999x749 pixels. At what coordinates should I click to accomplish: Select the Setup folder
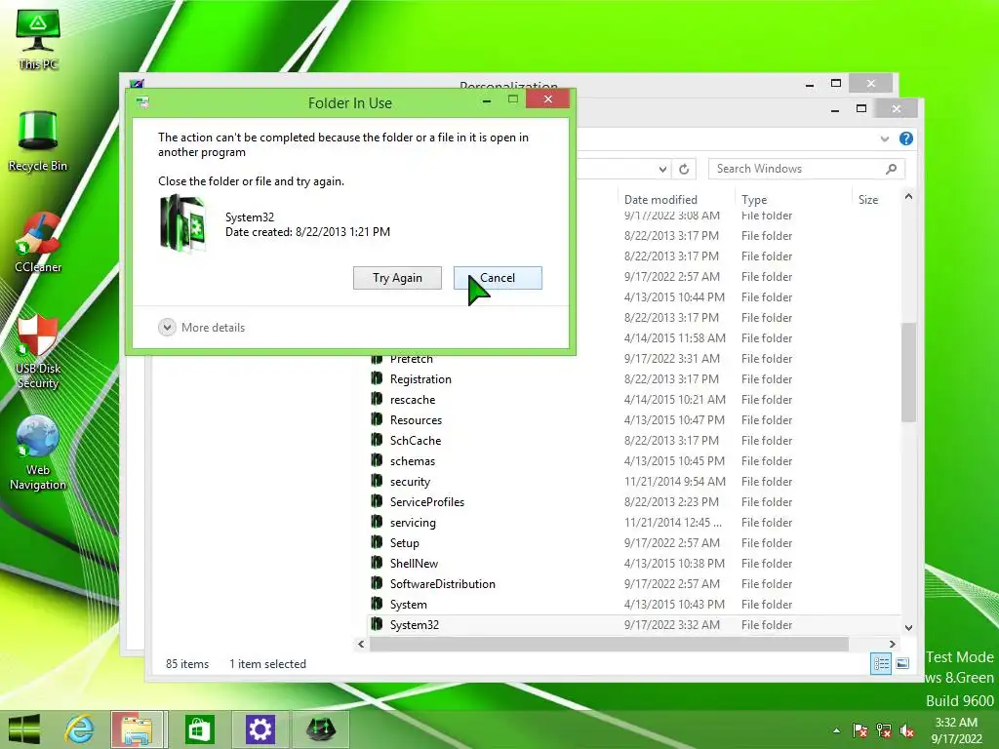coord(405,542)
